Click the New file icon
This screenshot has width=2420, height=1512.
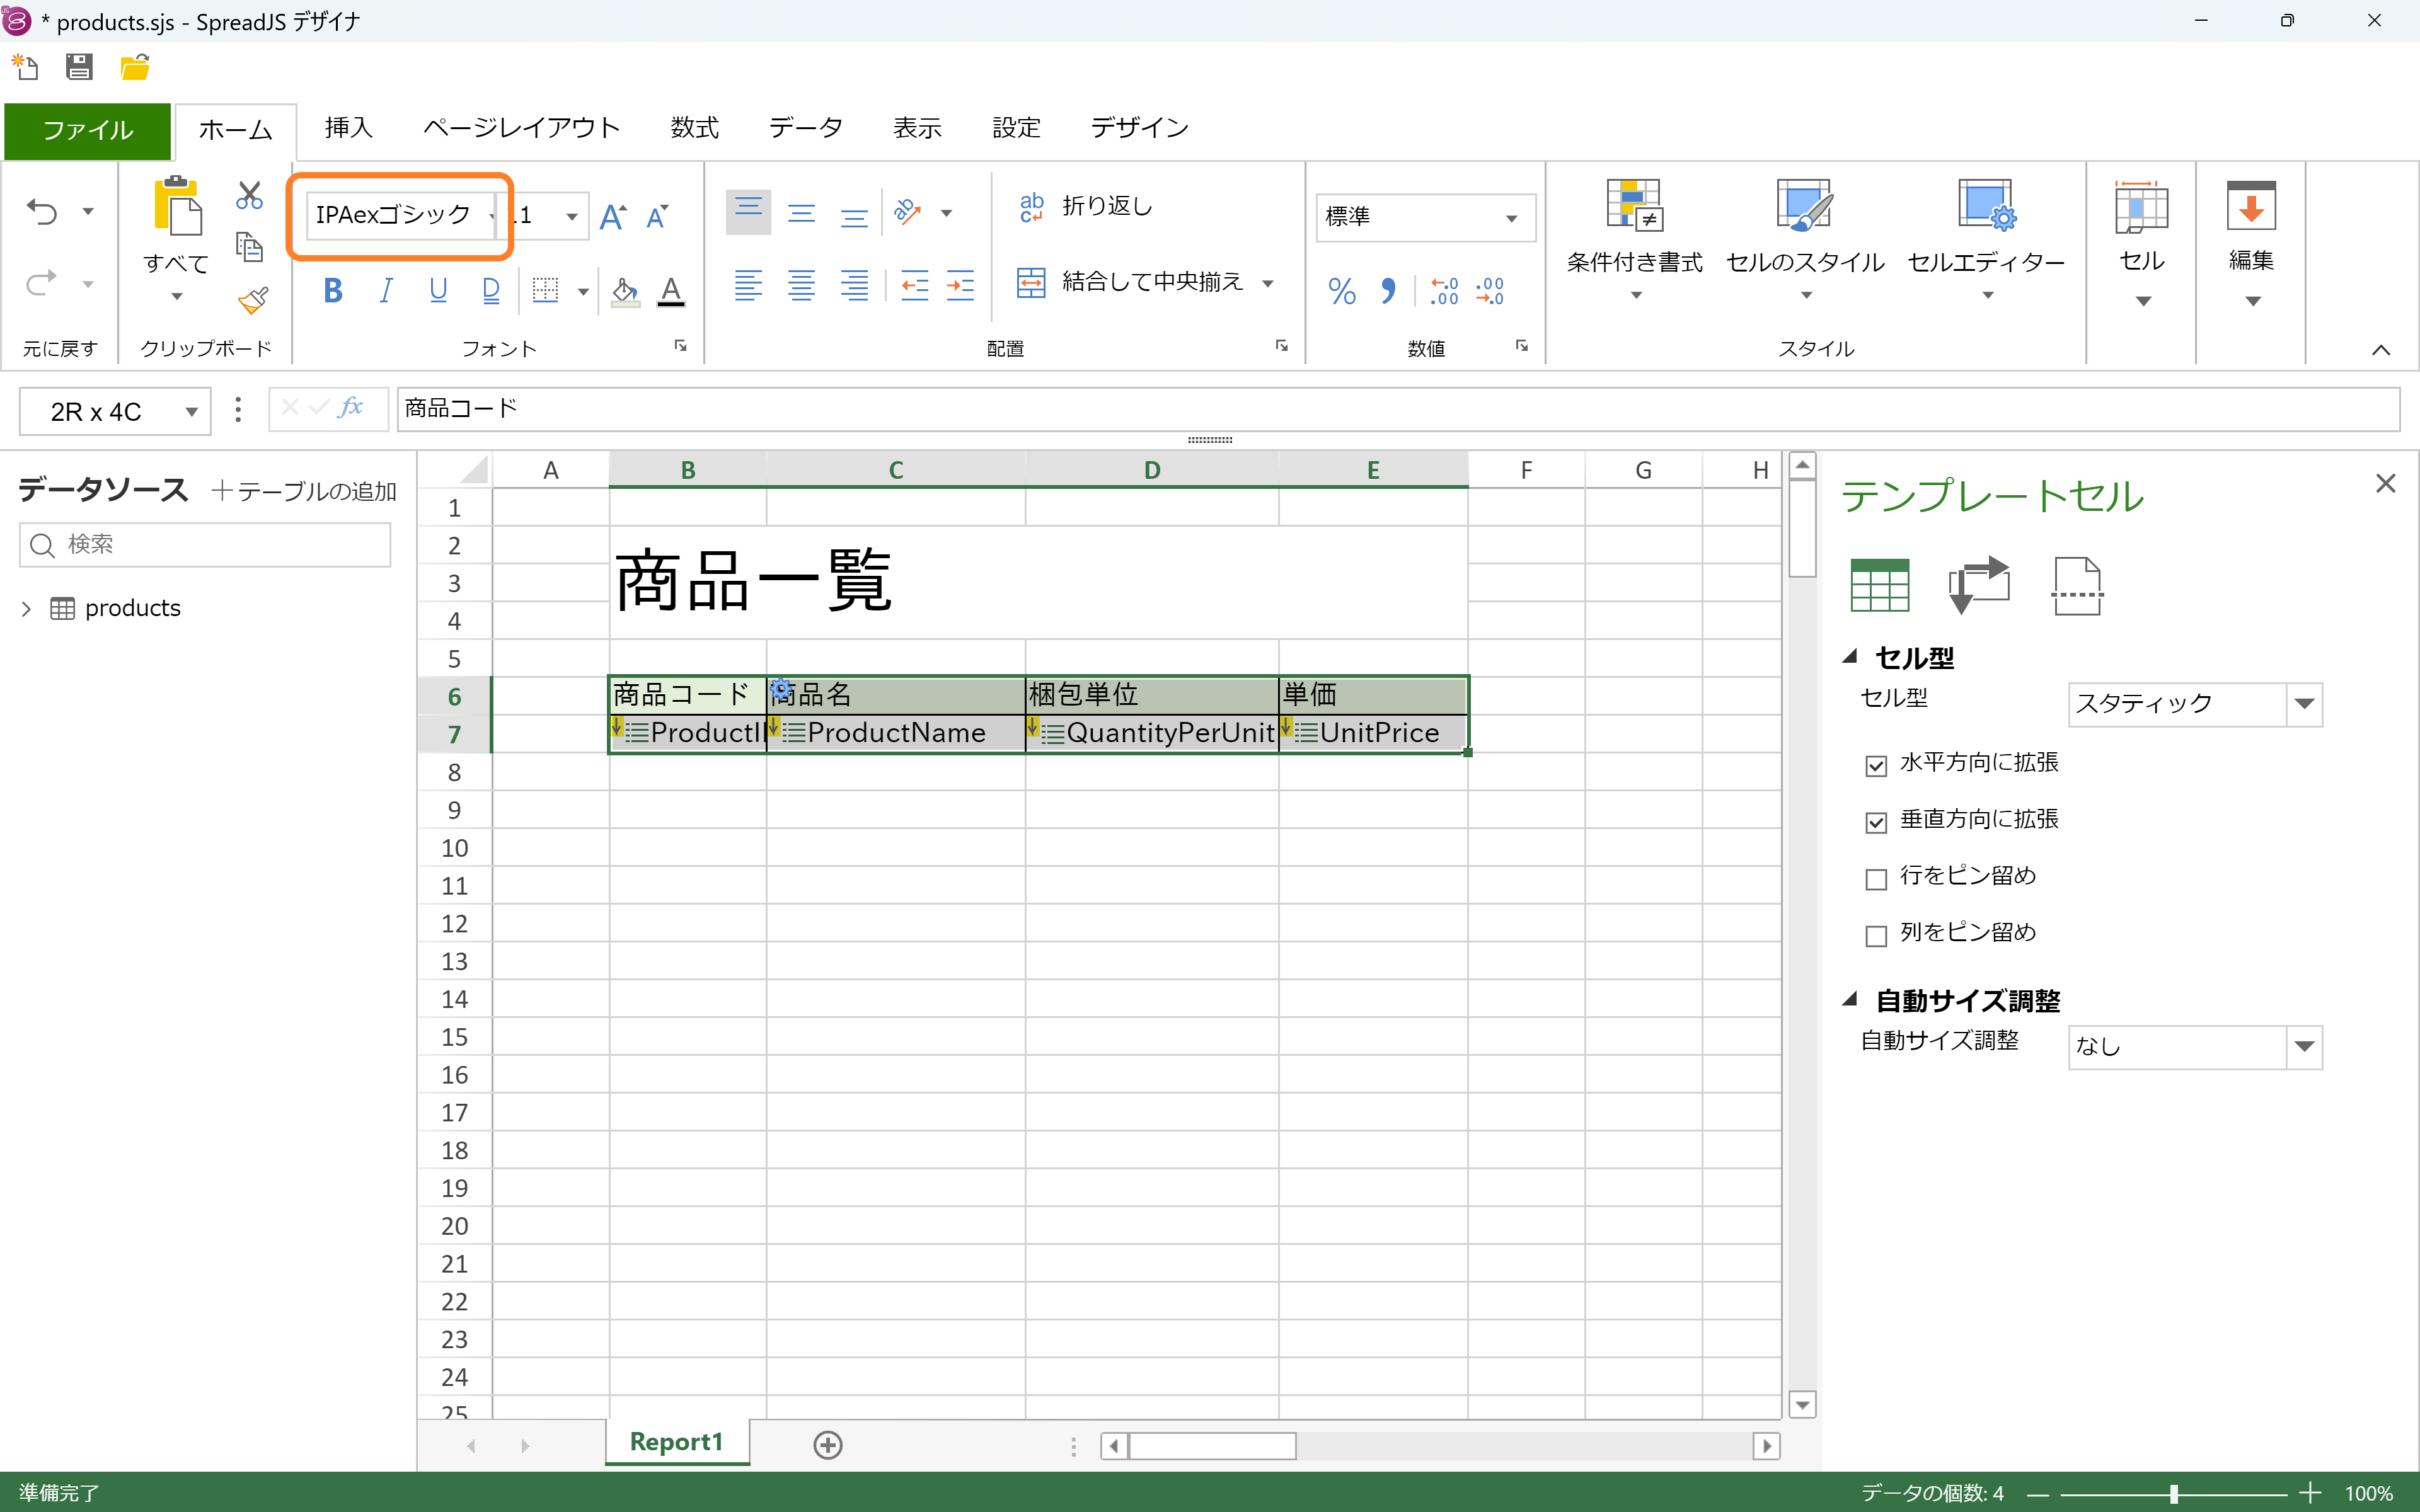point(25,67)
